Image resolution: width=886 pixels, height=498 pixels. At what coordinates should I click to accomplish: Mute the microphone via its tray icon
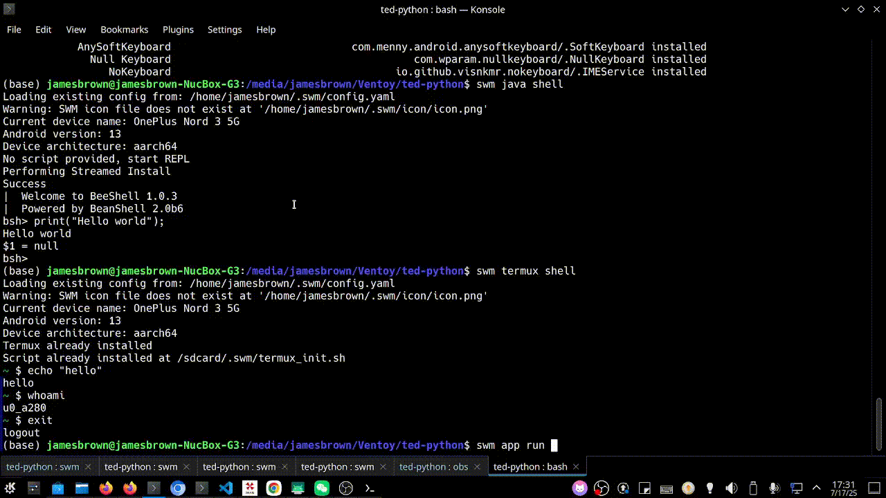point(773,488)
